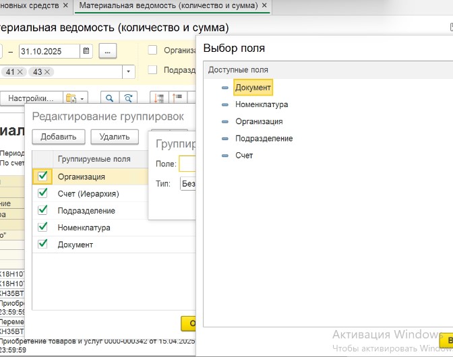Click the magnifier Find icon in report toolbar

pyautogui.click(x=108, y=98)
